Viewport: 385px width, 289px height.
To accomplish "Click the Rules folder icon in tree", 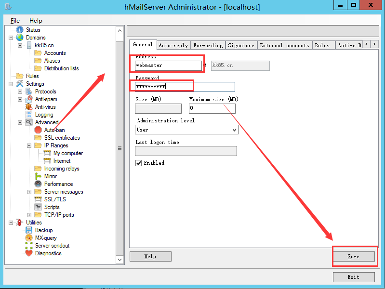I will [x=20, y=76].
